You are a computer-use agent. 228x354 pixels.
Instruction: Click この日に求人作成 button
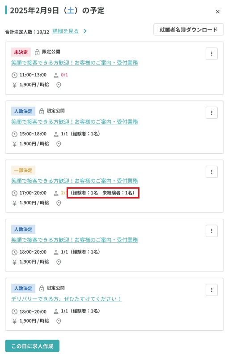point(32,346)
